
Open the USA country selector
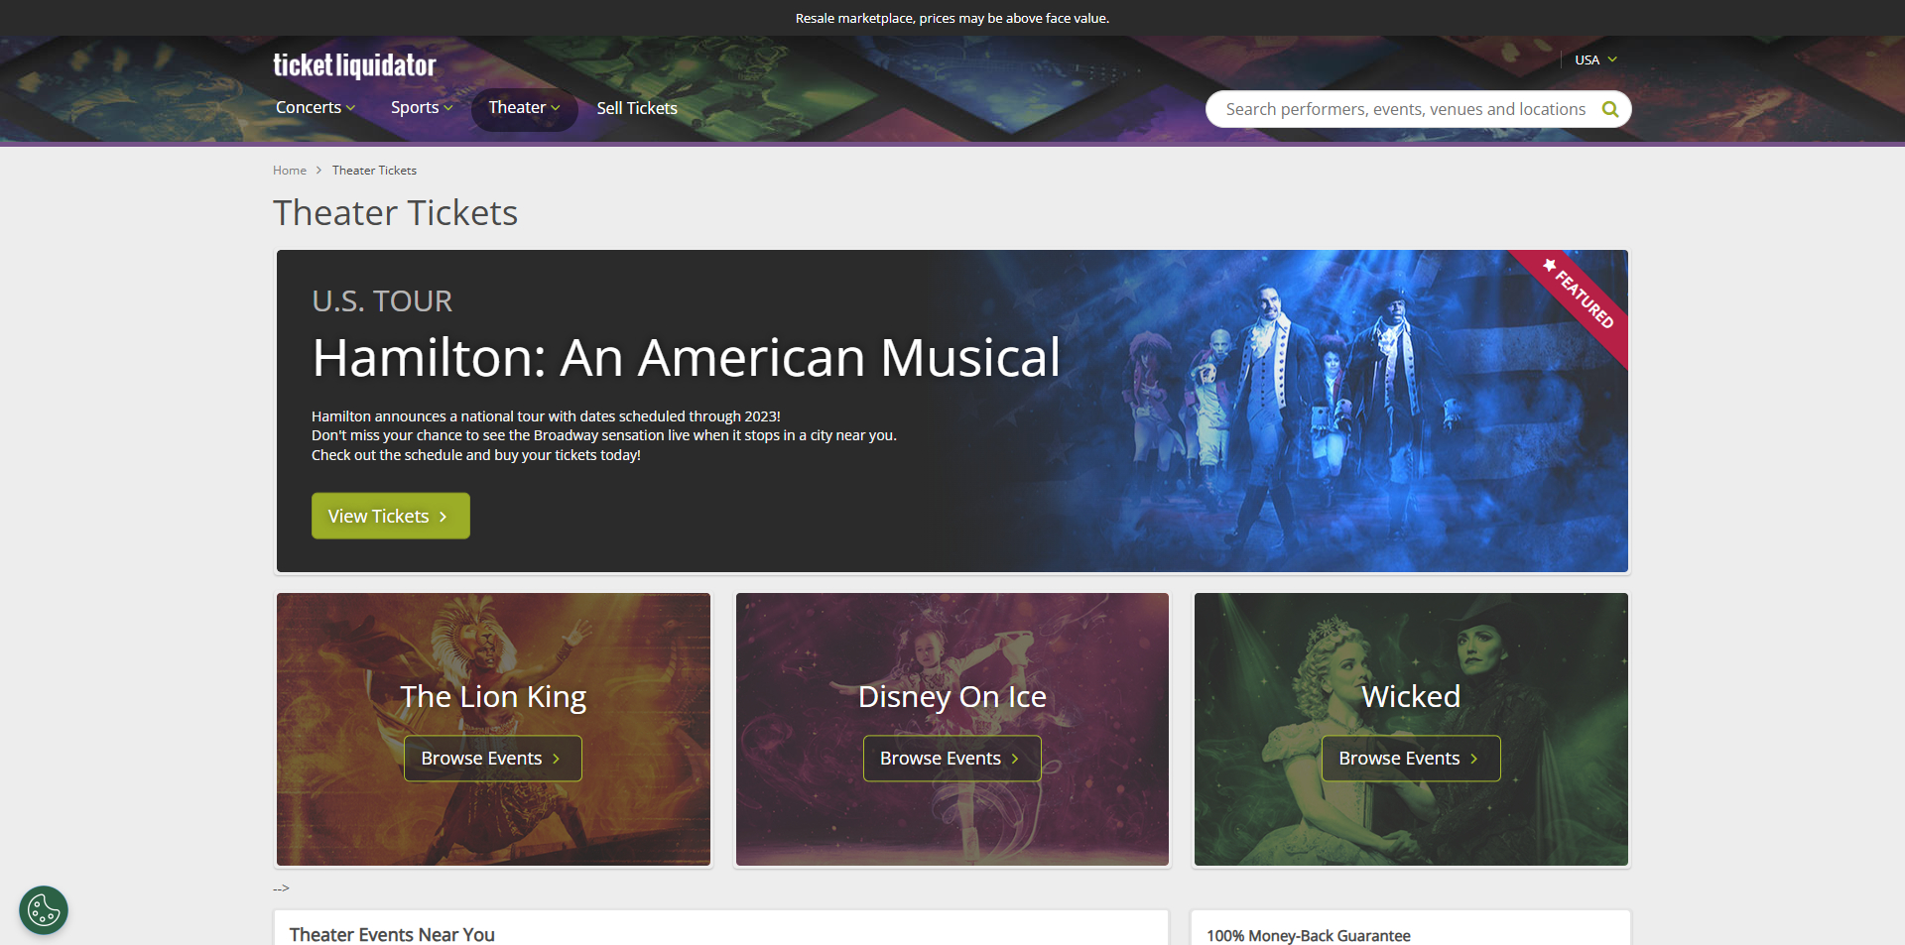[1595, 59]
